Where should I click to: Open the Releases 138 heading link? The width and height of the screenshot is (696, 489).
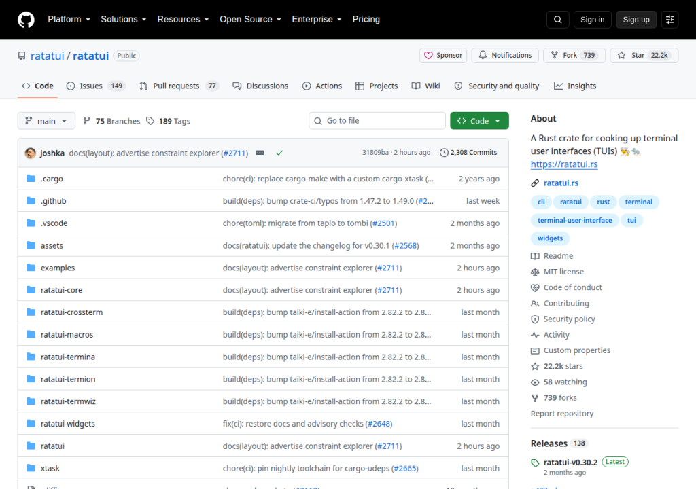559,443
